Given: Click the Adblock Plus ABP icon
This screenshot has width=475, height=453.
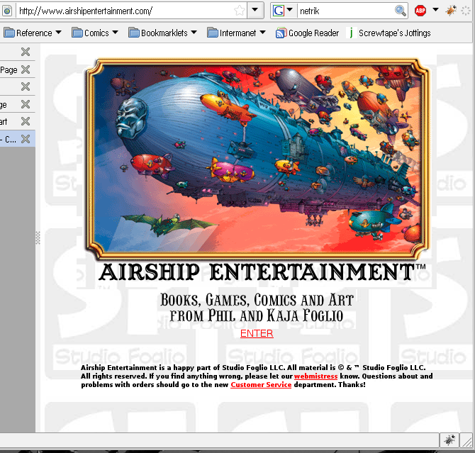Looking at the screenshot, I should point(420,11).
